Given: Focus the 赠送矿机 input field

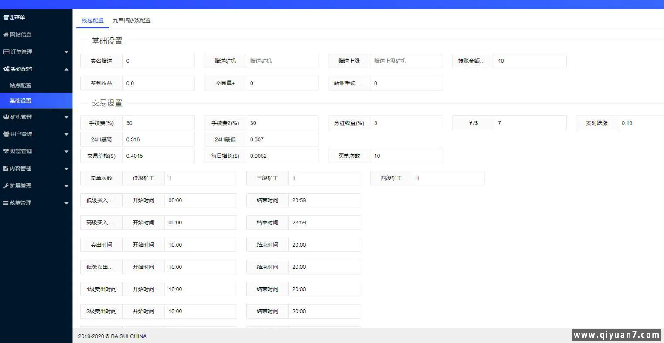Looking at the screenshot, I should [282, 61].
